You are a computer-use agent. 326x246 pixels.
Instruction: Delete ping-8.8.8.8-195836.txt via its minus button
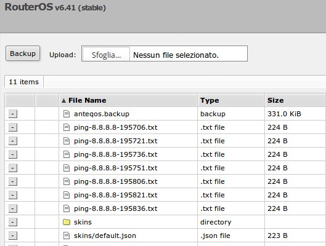click(13, 208)
